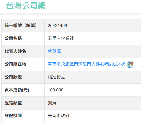The height and width of the screenshot is (122, 141).
Task: Click the 公司所在地 label cell
Action: tap(23, 64)
